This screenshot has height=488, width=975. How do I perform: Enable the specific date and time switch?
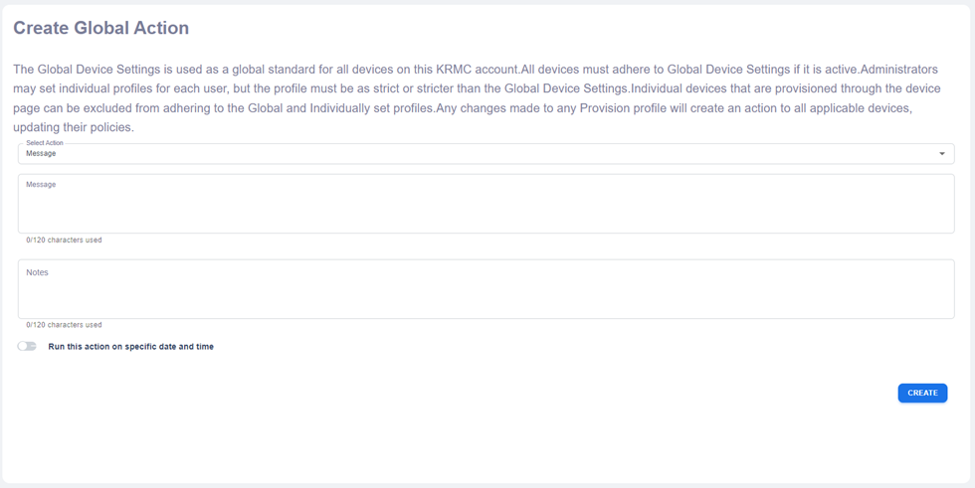pos(27,347)
